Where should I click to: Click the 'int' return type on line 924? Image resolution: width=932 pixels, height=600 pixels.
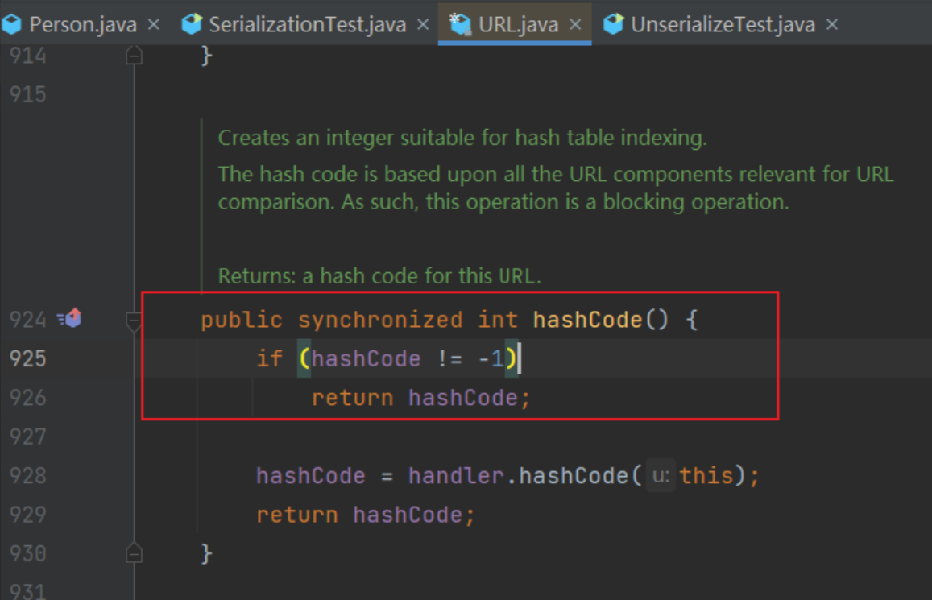(498, 321)
